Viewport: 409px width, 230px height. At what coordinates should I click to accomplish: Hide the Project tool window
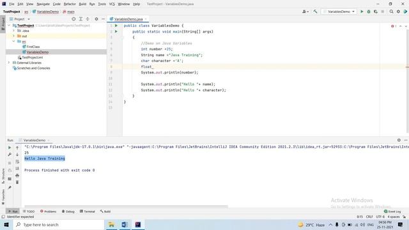[104, 19]
